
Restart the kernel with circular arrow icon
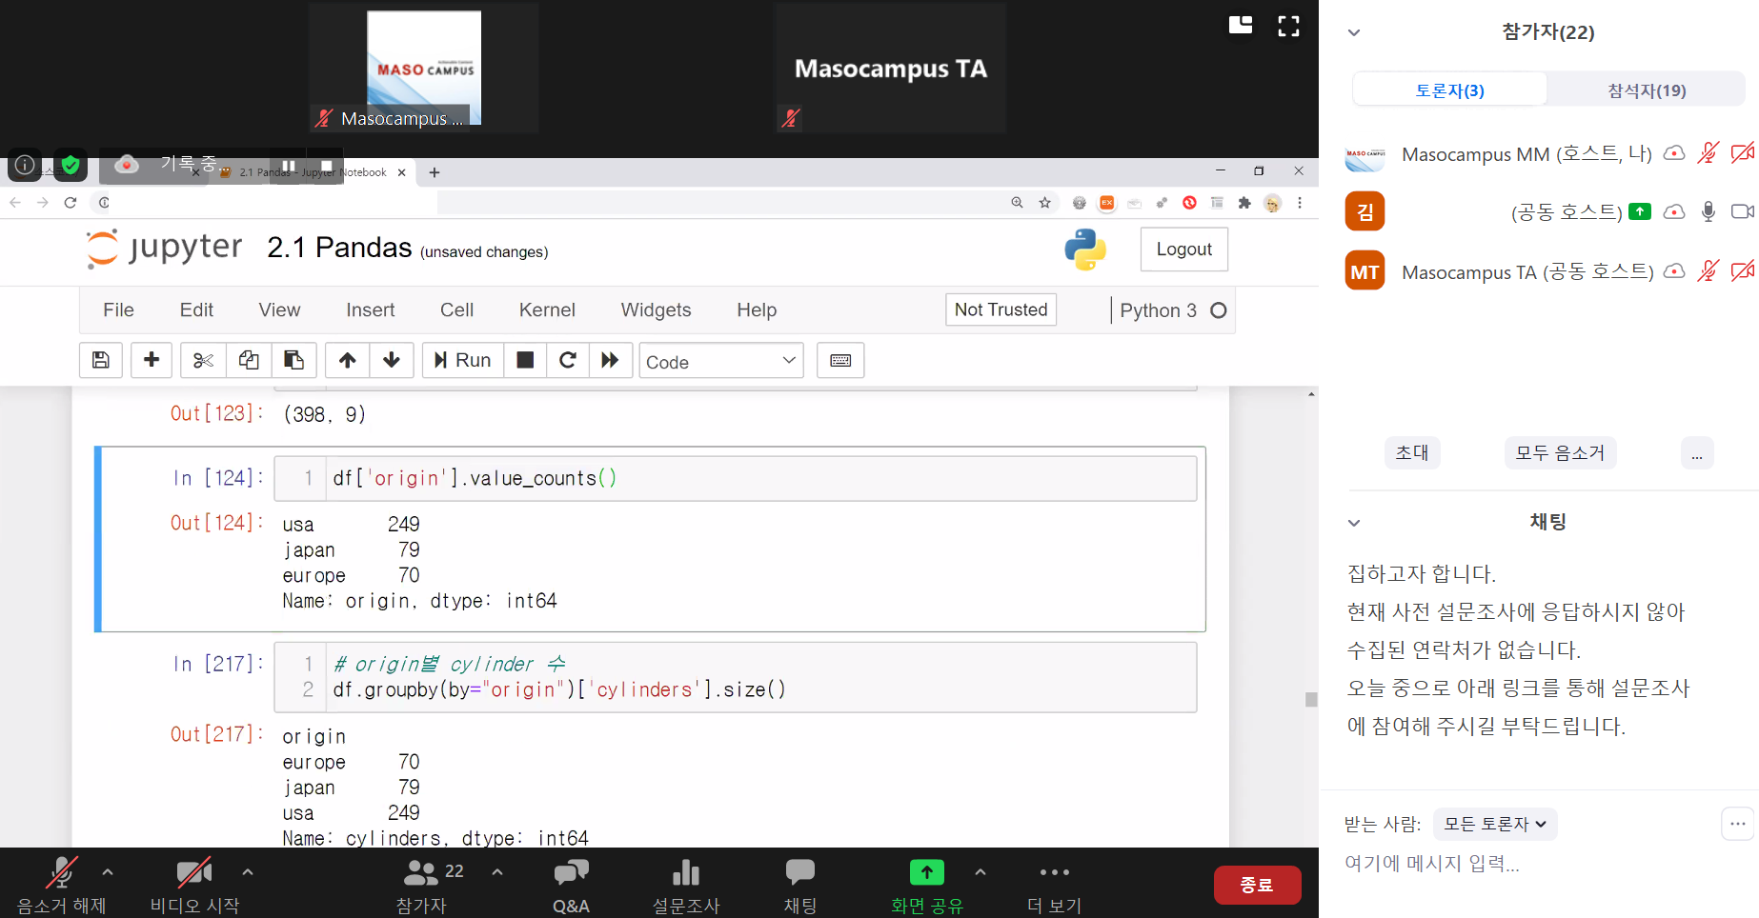click(568, 360)
